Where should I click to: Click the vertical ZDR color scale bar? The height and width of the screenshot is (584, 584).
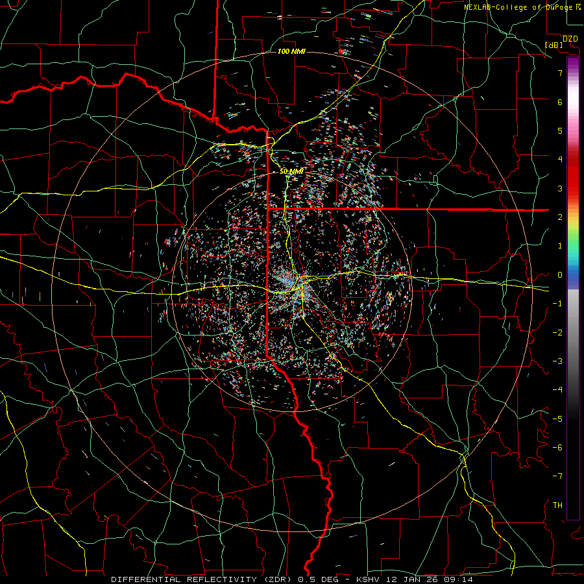pos(573,288)
